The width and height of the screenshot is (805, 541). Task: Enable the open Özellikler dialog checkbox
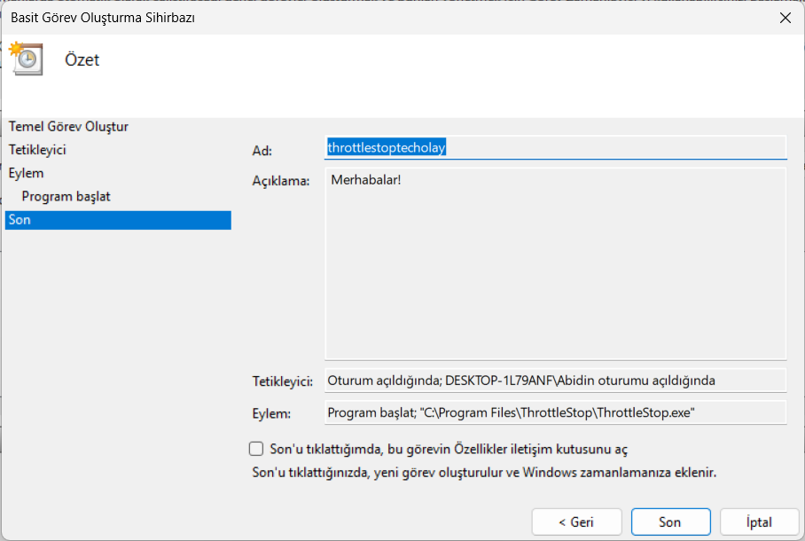256,449
